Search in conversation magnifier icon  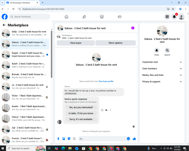pyautogui.click(x=167, y=50)
